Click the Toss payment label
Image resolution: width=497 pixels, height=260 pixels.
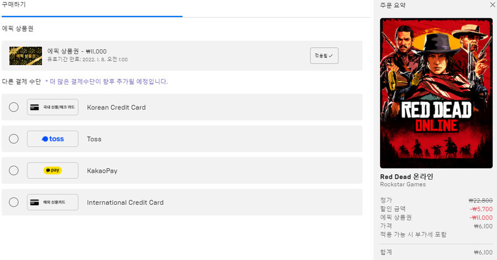point(94,139)
